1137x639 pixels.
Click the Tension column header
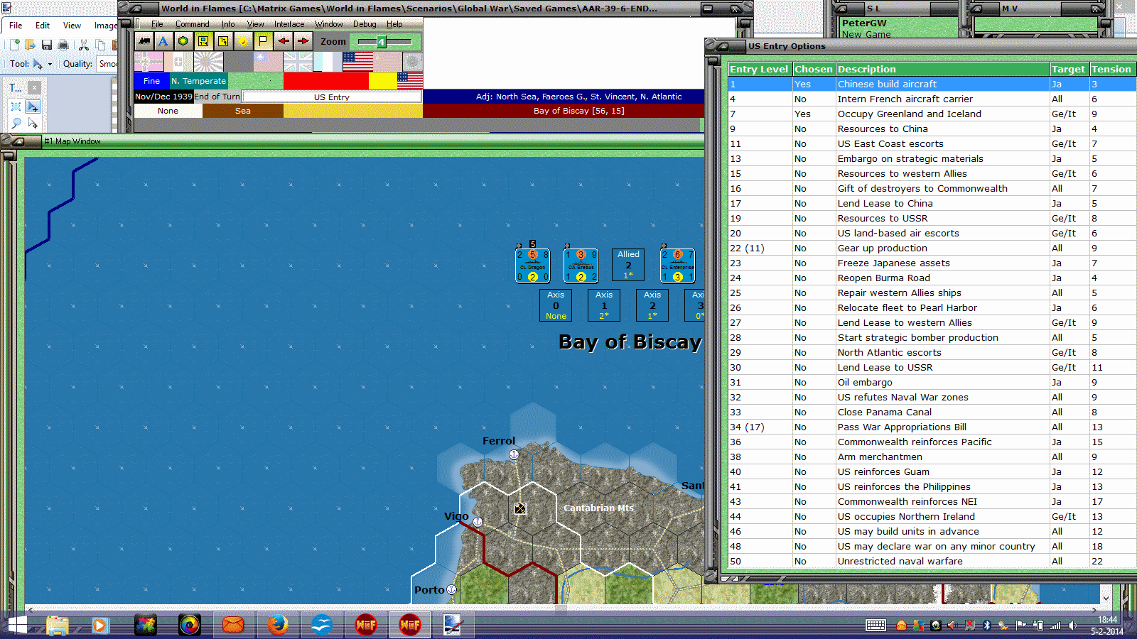click(1112, 69)
